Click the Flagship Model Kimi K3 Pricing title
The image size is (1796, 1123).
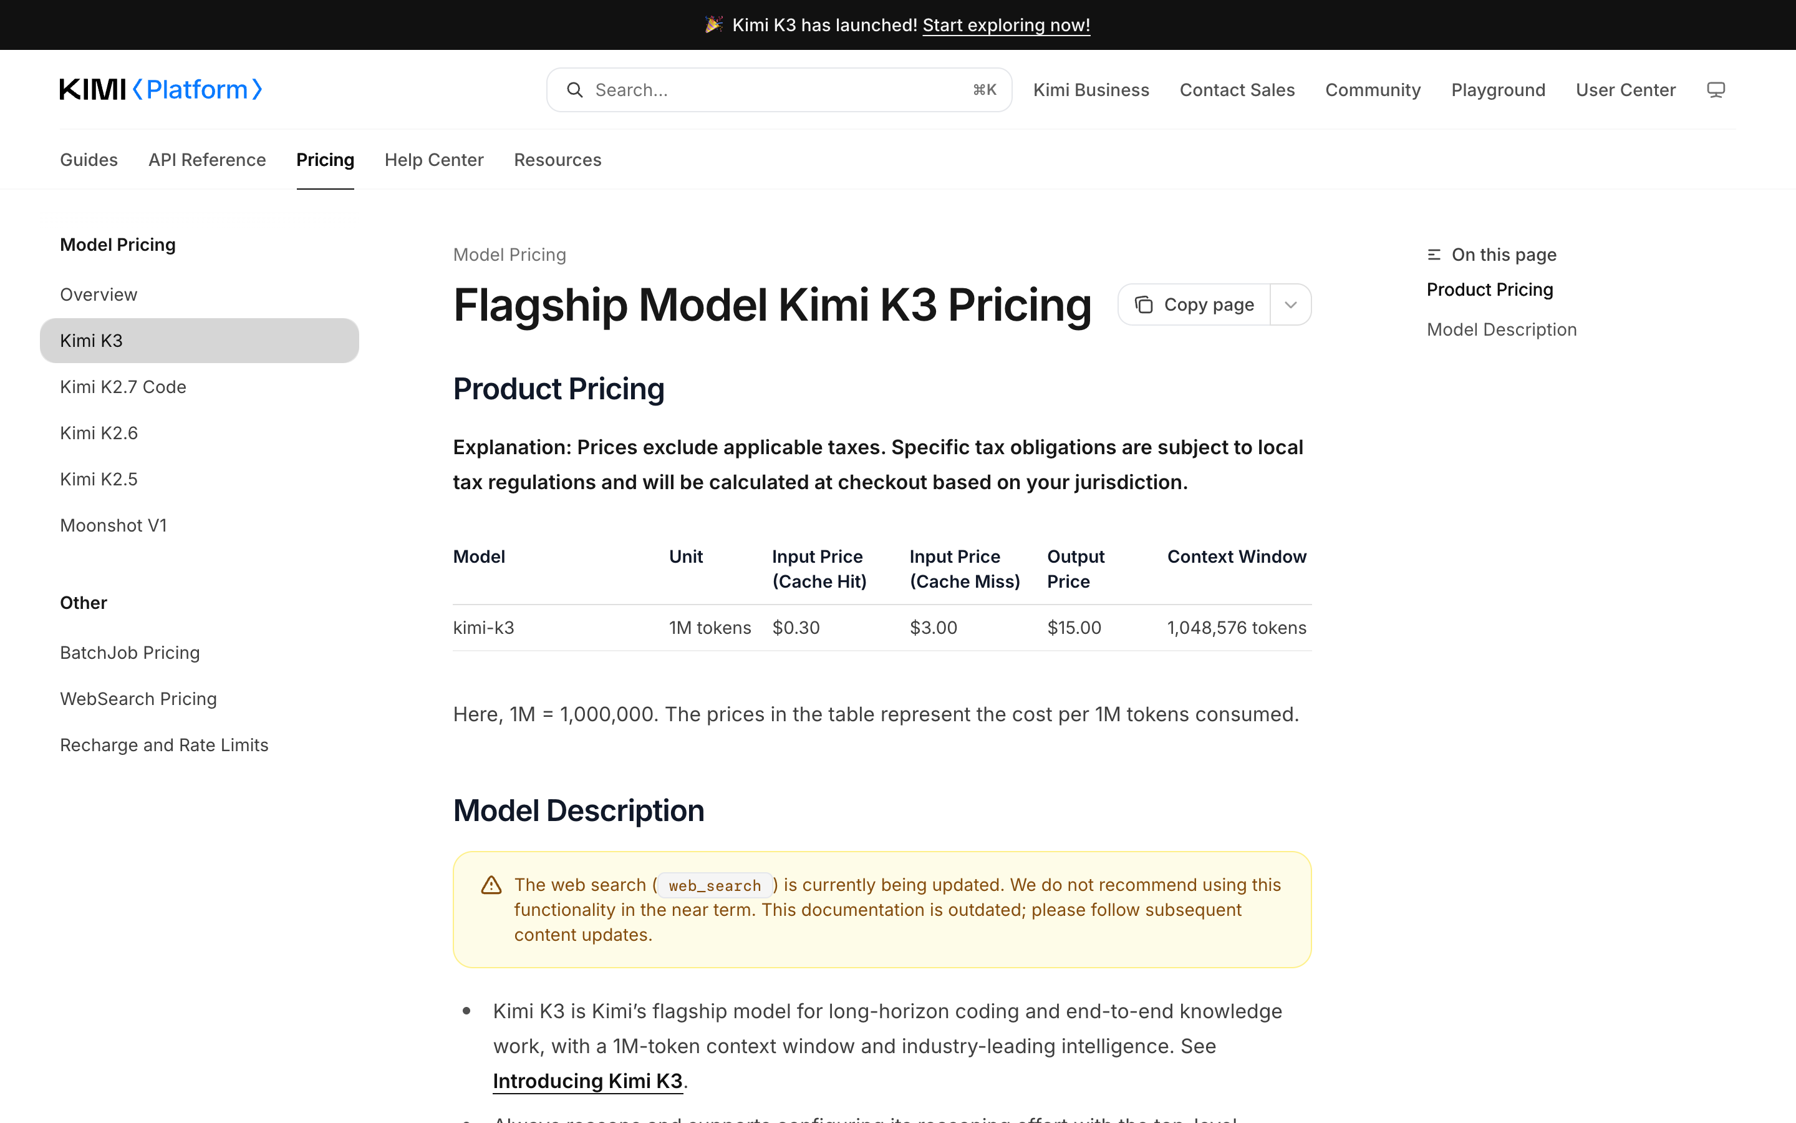pyautogui.click(x=772, y=304)
